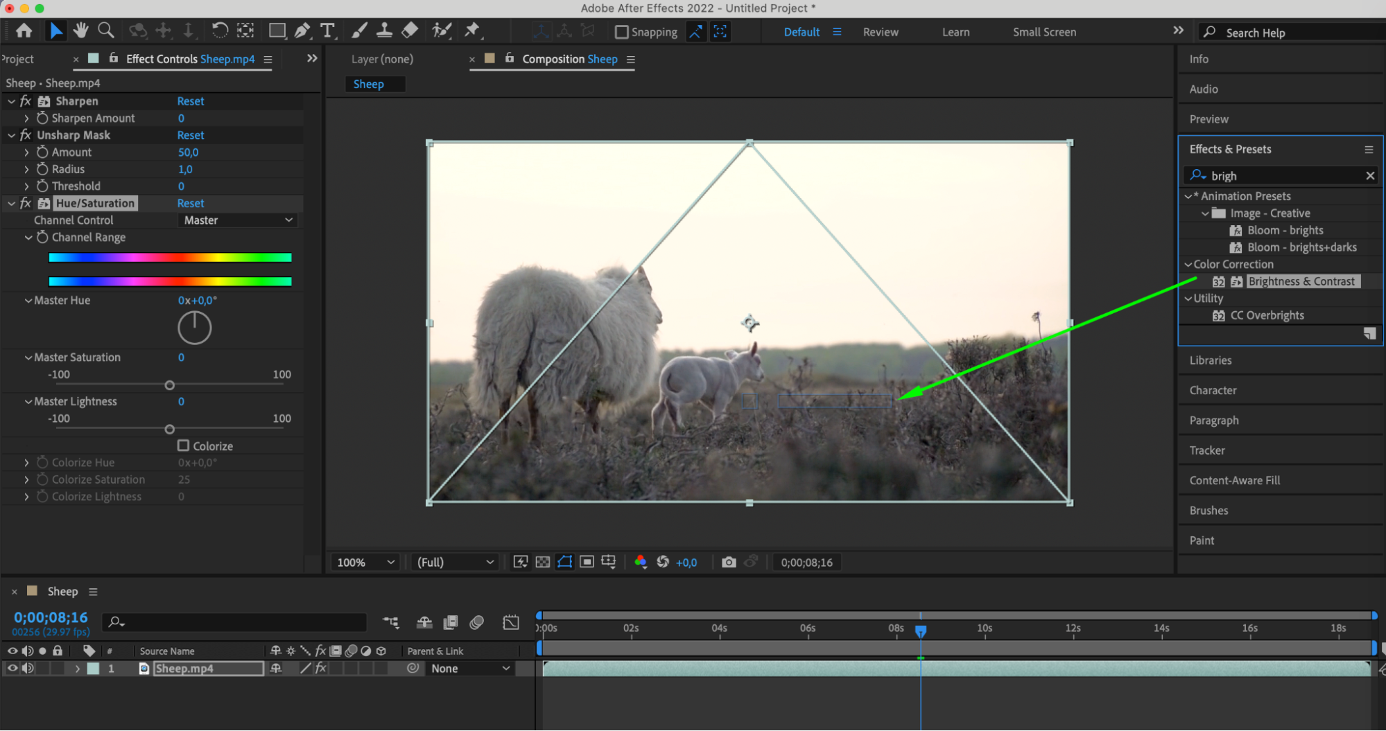The height and width of the screenshot is (731, 1386).
Task: Click the timeline layer search field
Action: pos(236,622)
